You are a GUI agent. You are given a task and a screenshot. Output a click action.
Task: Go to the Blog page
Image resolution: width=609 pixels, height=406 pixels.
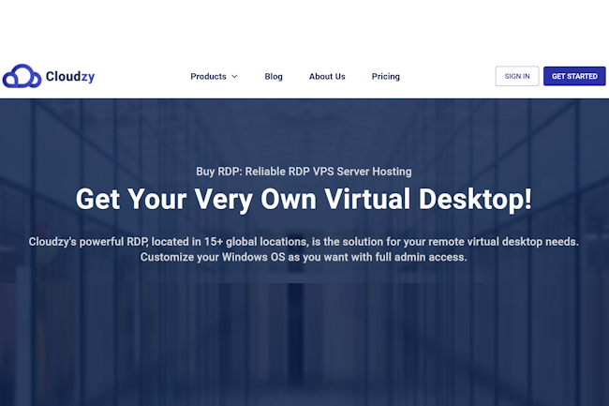pos(274,77)
